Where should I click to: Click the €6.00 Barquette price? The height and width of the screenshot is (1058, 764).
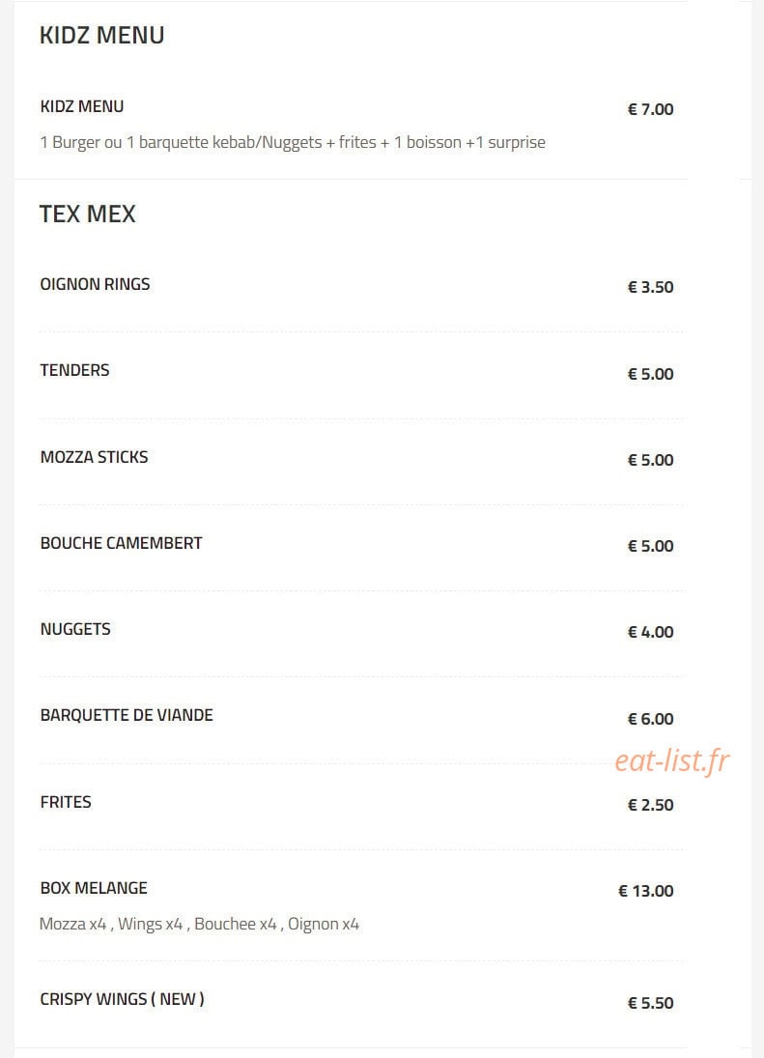click(x=650, y=719)
